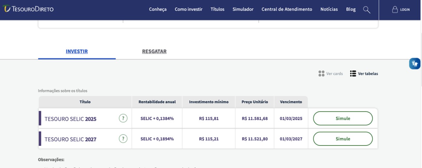The width and height of the screenshot is (422, 168).
Task: Switch to the RESGATAR tab
Action: pos(154,51)
